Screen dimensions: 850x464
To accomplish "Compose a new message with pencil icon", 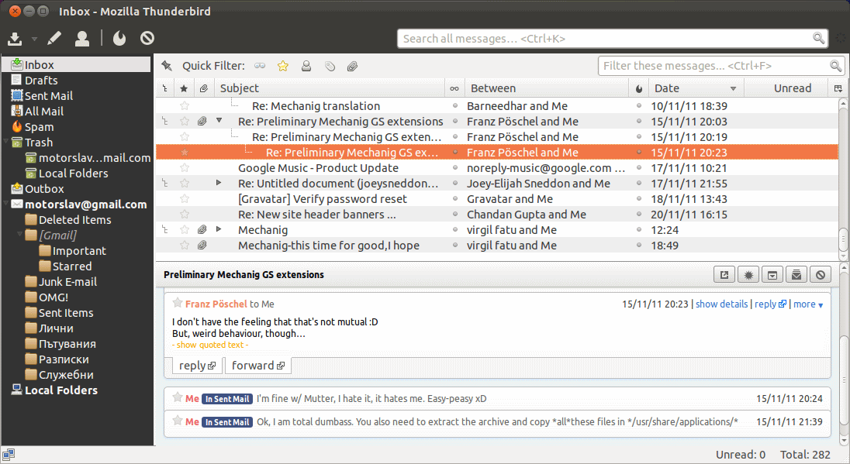I will (x=54, y=39).
